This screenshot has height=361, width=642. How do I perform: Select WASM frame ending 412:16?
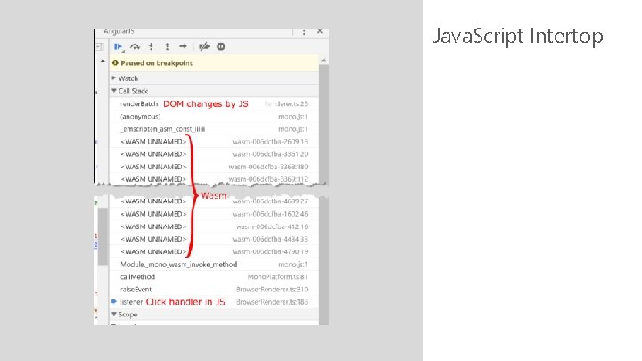tap(214, 226)
